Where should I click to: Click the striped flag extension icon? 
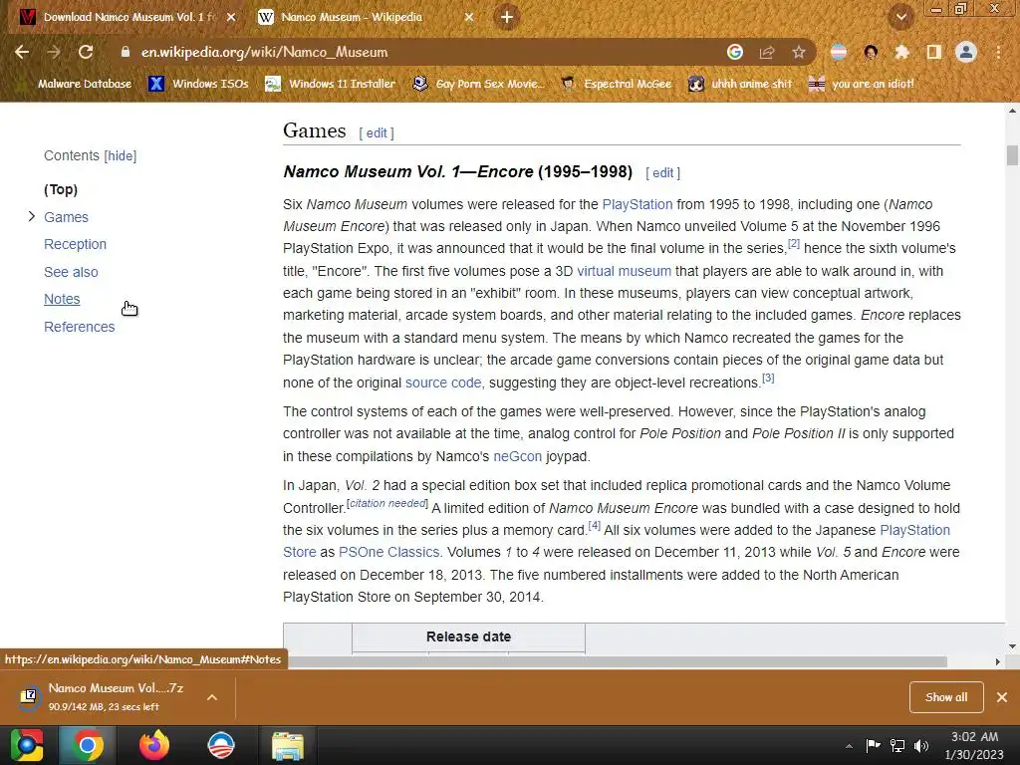tap(839, 52)
